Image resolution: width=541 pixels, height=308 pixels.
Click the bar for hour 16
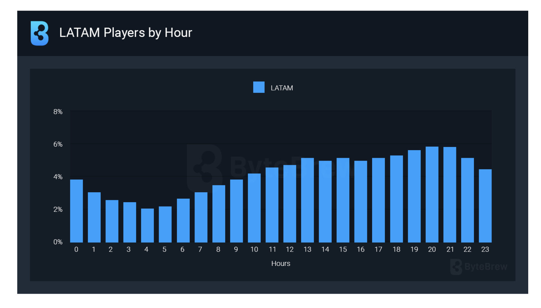[361, 202]
